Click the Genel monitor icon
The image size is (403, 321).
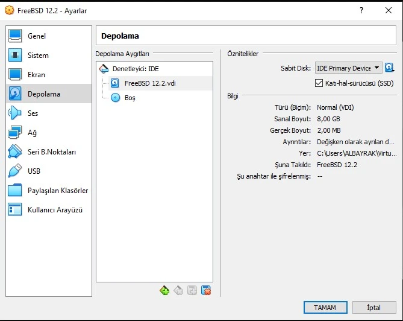click(15, 36)
